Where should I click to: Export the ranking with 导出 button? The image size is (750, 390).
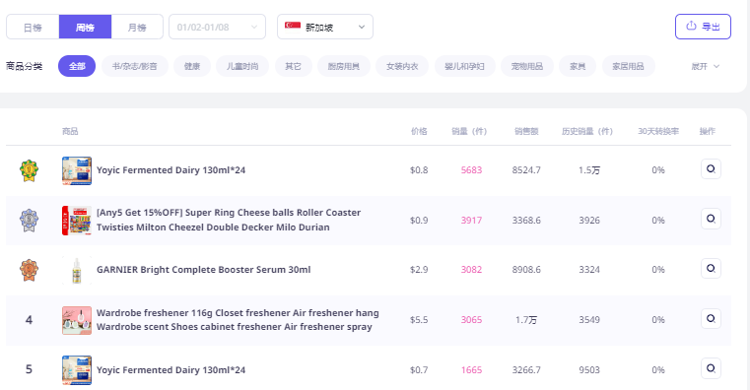point(703,27)
